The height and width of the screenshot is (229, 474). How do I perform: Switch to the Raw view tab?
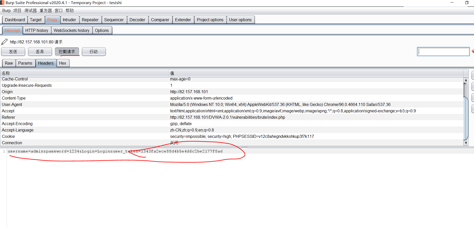[9, 63]
